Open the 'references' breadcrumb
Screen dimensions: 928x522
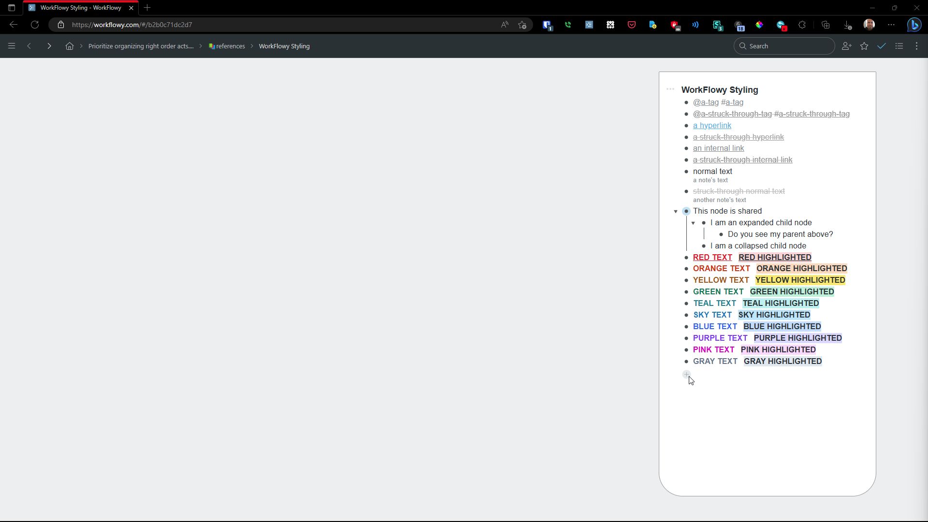pos(227,46)
